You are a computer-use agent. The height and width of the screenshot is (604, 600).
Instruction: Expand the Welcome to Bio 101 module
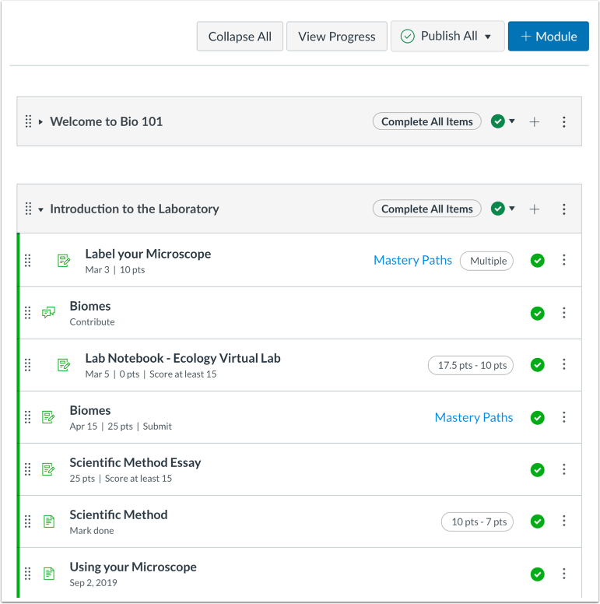[40, 122]
